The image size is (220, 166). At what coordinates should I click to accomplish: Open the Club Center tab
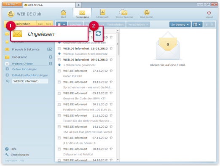coord(146,14)
